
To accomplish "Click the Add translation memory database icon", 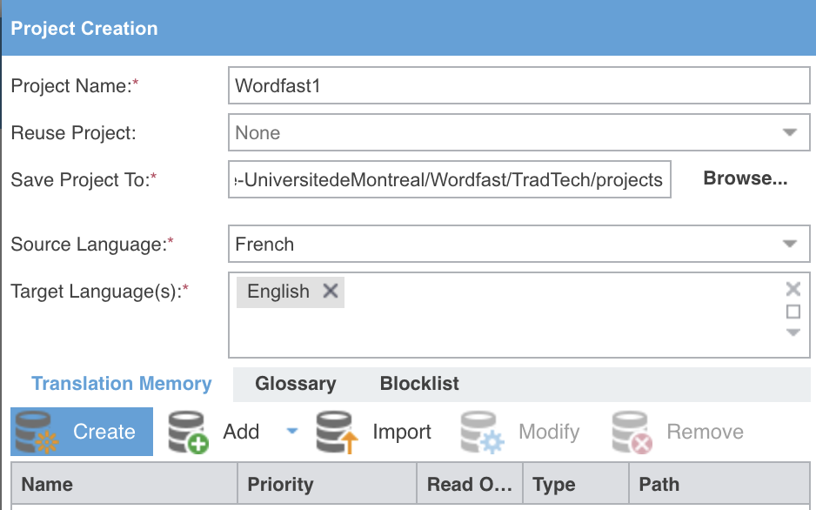I will tap(188, 432).
